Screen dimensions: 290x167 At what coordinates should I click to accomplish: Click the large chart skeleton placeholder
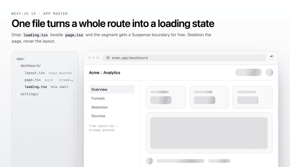point(209,133)
